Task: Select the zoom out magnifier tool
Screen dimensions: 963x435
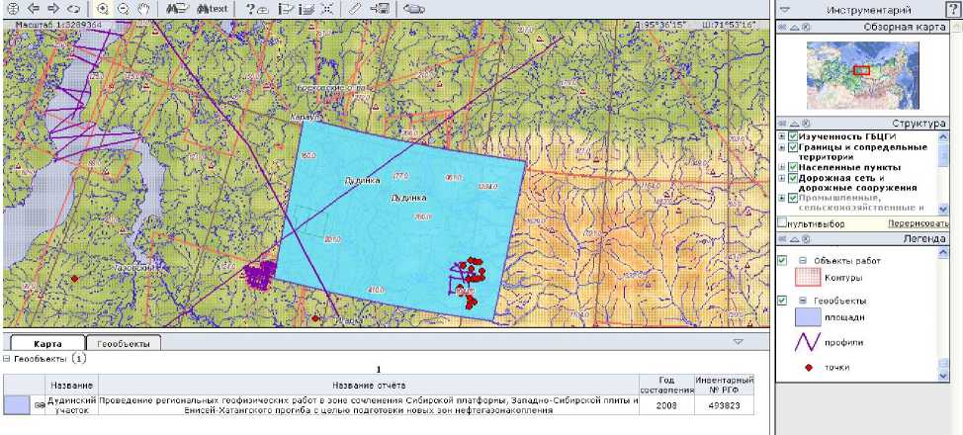Action: coord(123,9)
